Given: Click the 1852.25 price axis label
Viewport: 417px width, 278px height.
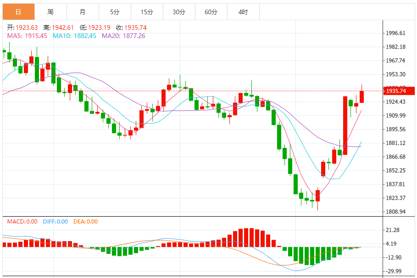Looking at the screenshot, I should [x=396, y=170].
